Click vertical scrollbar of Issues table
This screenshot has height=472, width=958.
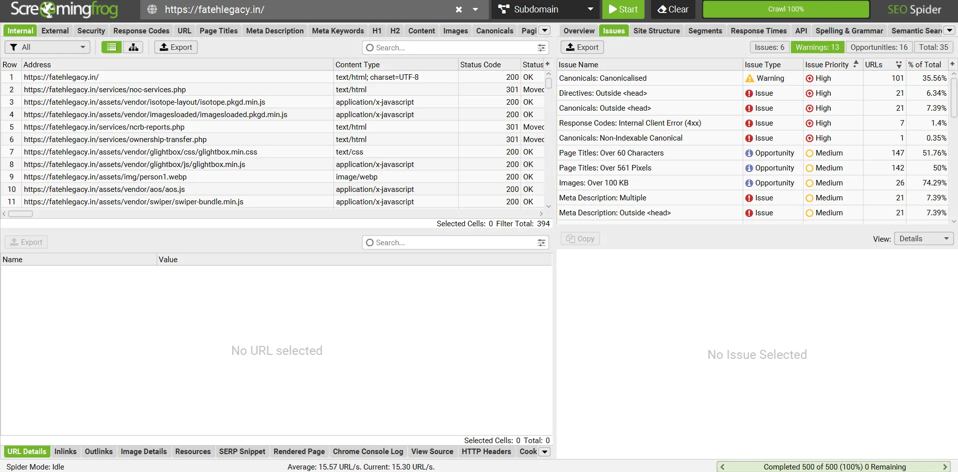[954, 97]
